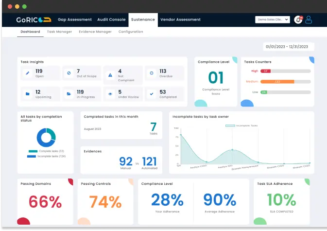This screenshot has width=327, height=231.
Task: Open the Task Manager tab
Action: coord(59,32)
